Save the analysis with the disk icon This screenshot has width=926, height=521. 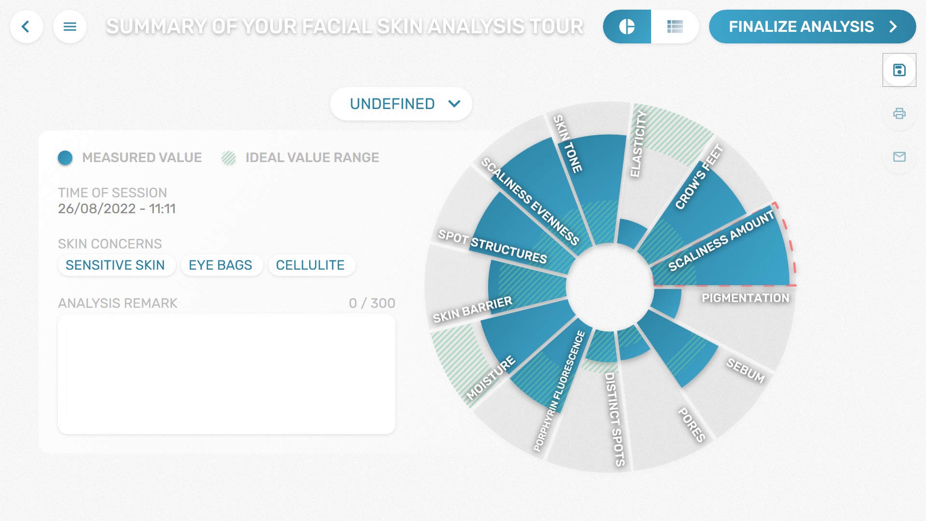899,70
